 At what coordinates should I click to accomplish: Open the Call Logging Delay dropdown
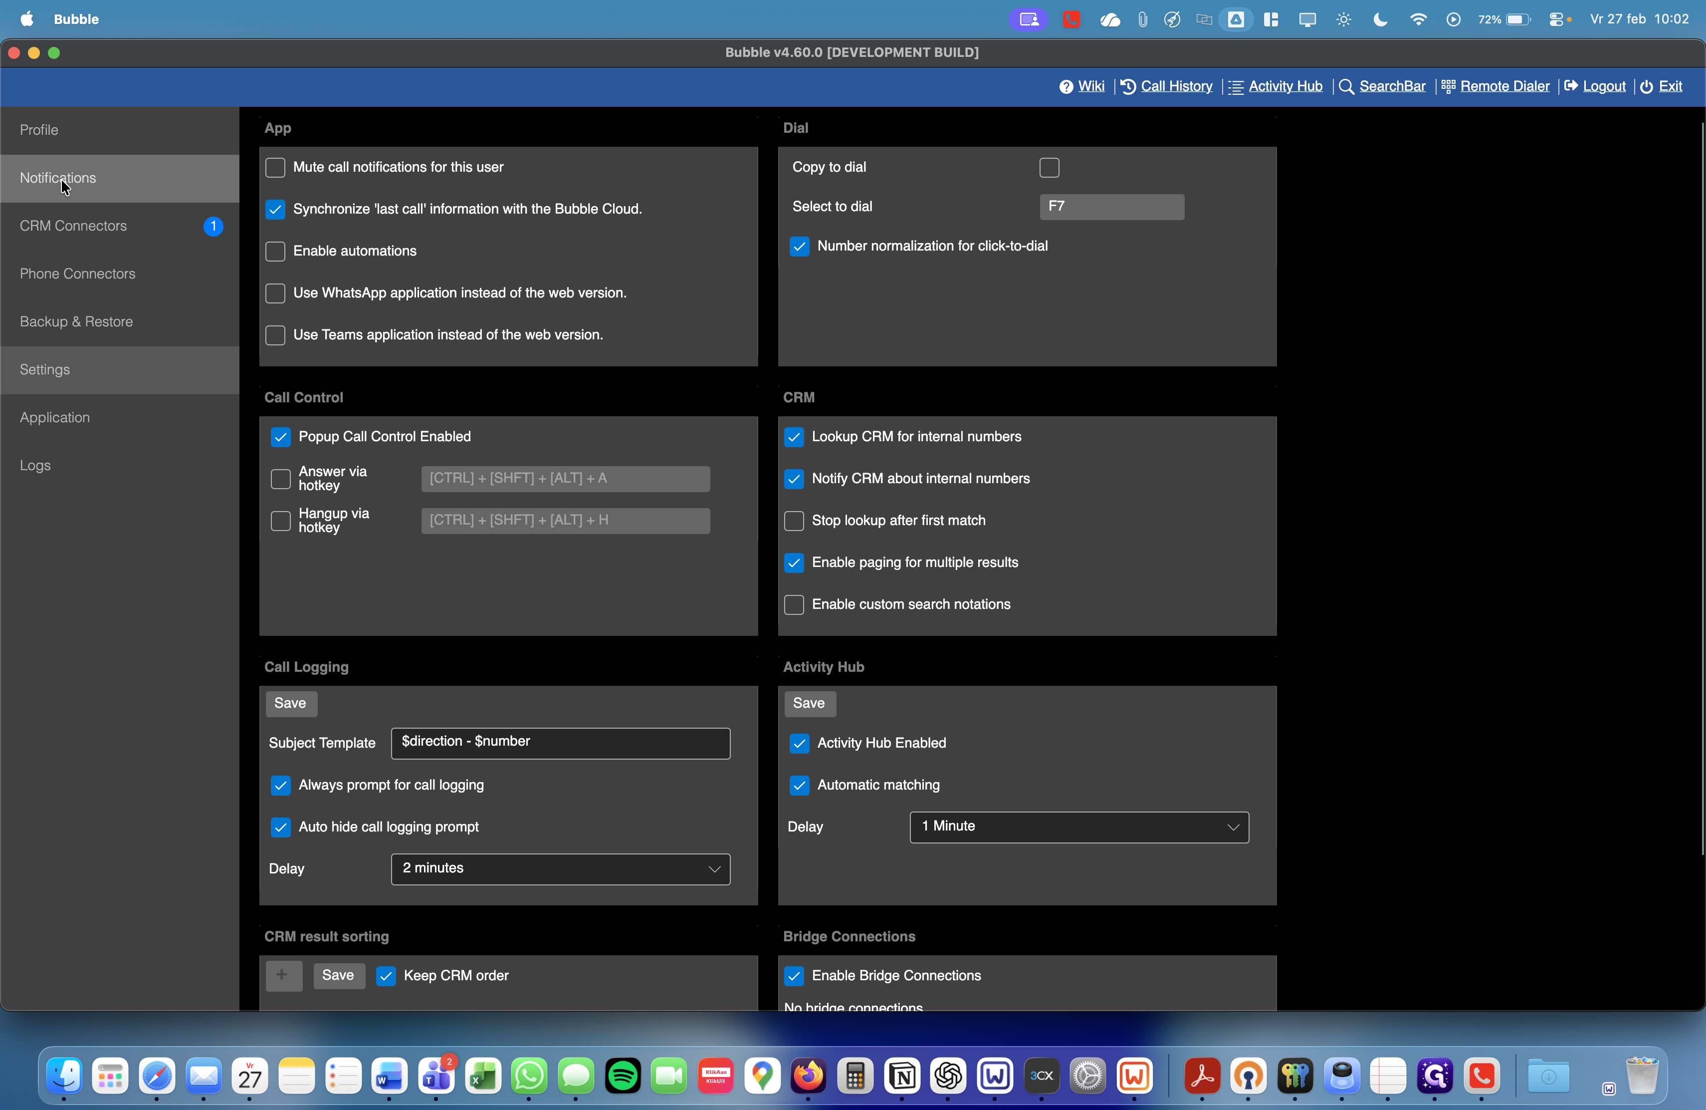click(560, 868)
